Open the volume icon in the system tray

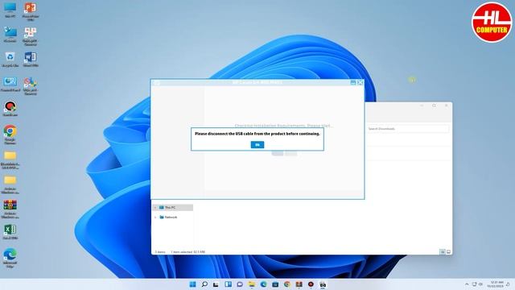click(480, 284)
